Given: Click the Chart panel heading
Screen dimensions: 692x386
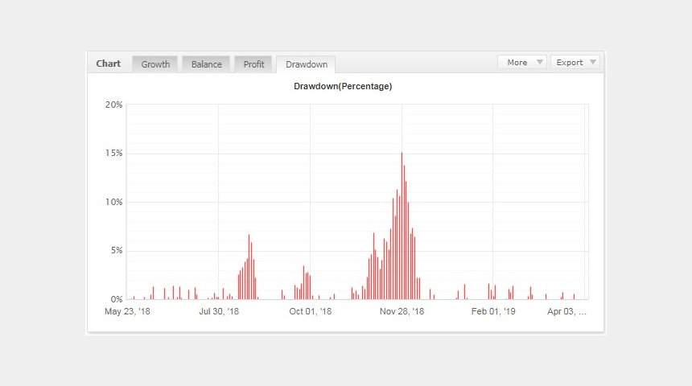Looking at the screenshot, I should 108,64.
